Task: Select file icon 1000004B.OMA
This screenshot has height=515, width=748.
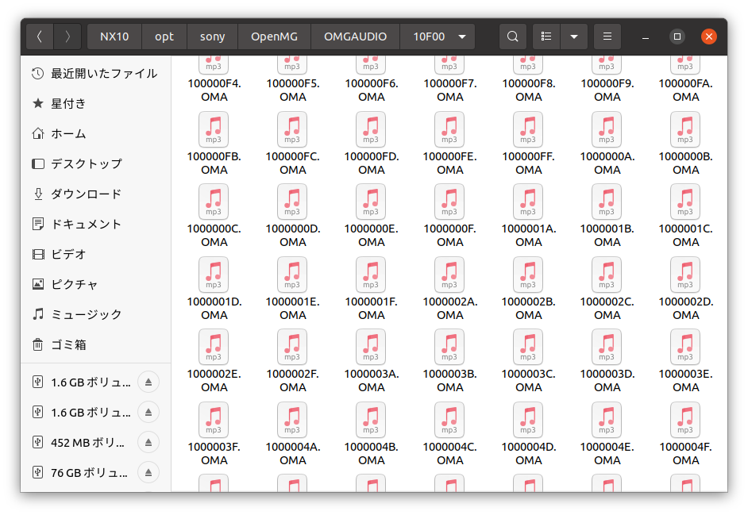Action: click(371, 420)
